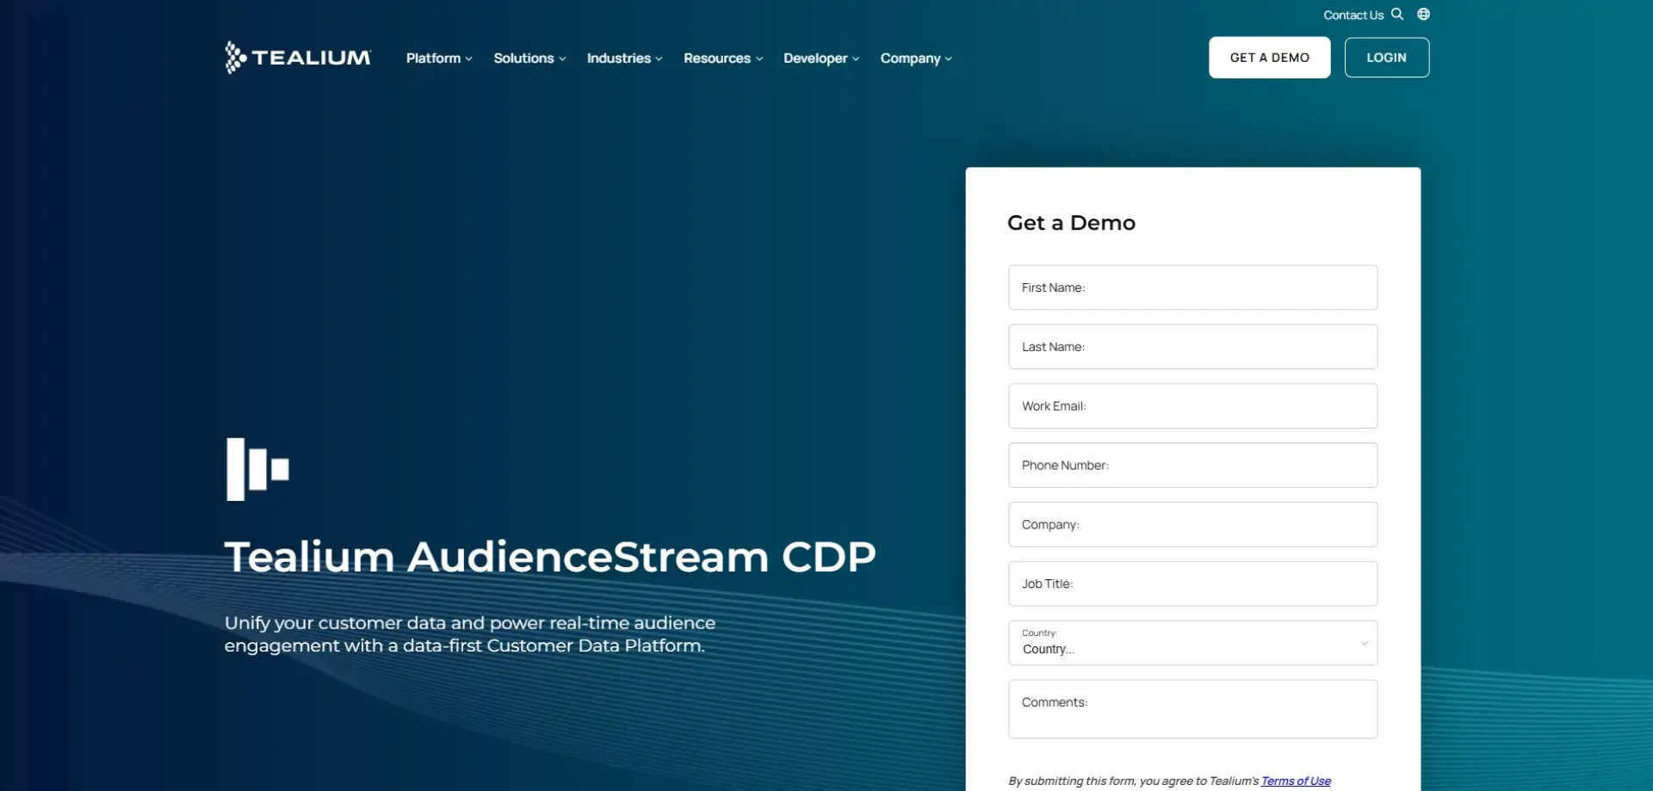The image size is (1653, 791).
Task: Open the Terms of Use link
Action: click(x=1296, y=781)
